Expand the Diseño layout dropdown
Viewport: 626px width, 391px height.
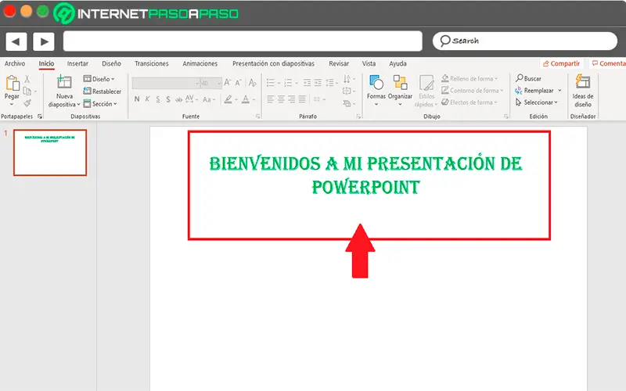click(x=99, y=79)
